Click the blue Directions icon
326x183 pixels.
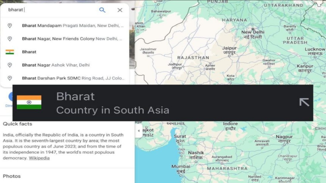(x=11, y=96)
